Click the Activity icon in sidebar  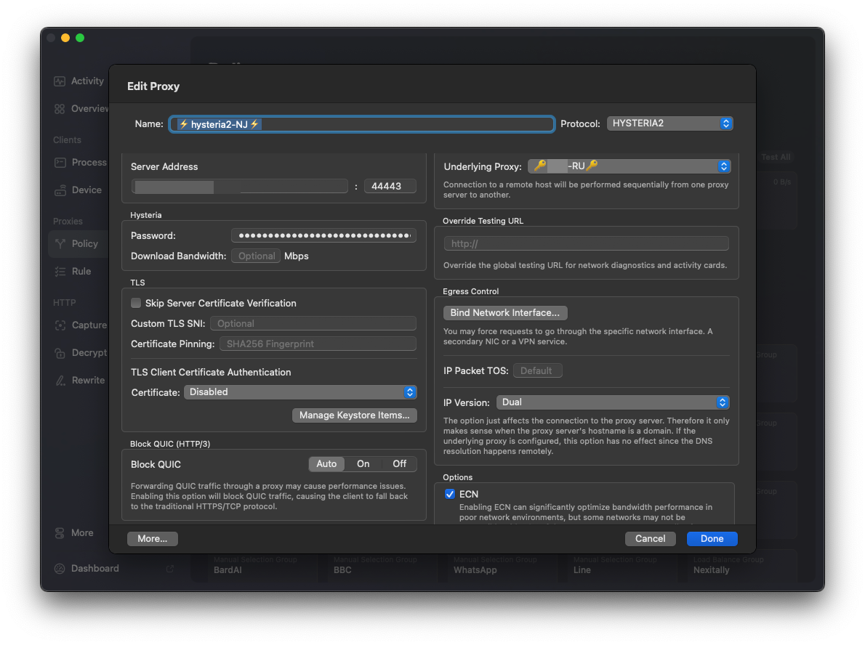tap(60, 81)
